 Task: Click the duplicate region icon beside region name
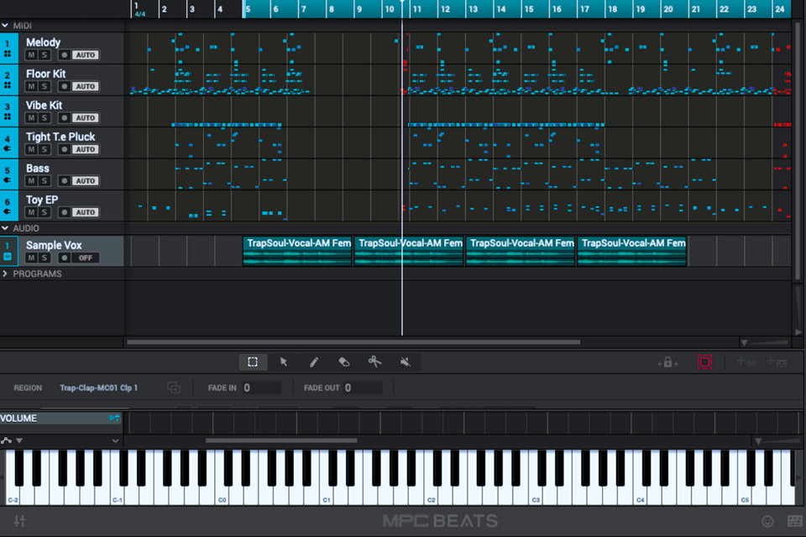174,388
